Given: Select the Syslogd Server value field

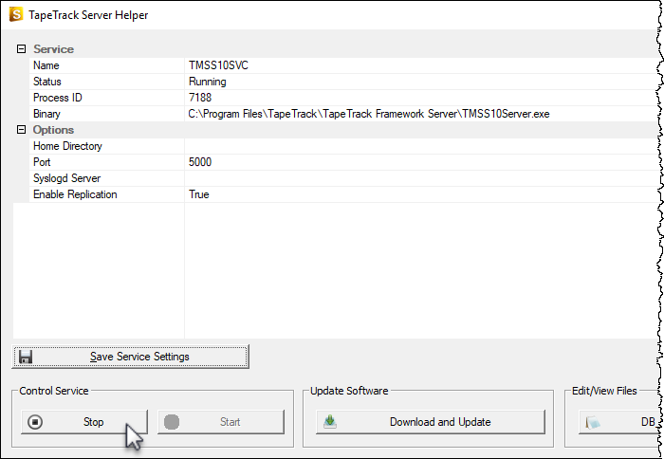Looking at the screenshot, I should click(x=422, y=178).
